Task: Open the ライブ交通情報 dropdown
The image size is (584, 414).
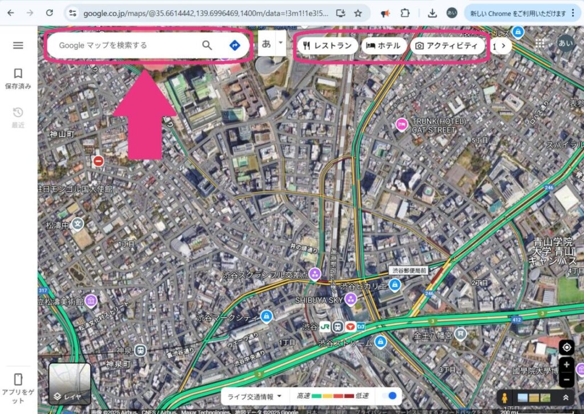Action: coord(254,396)
